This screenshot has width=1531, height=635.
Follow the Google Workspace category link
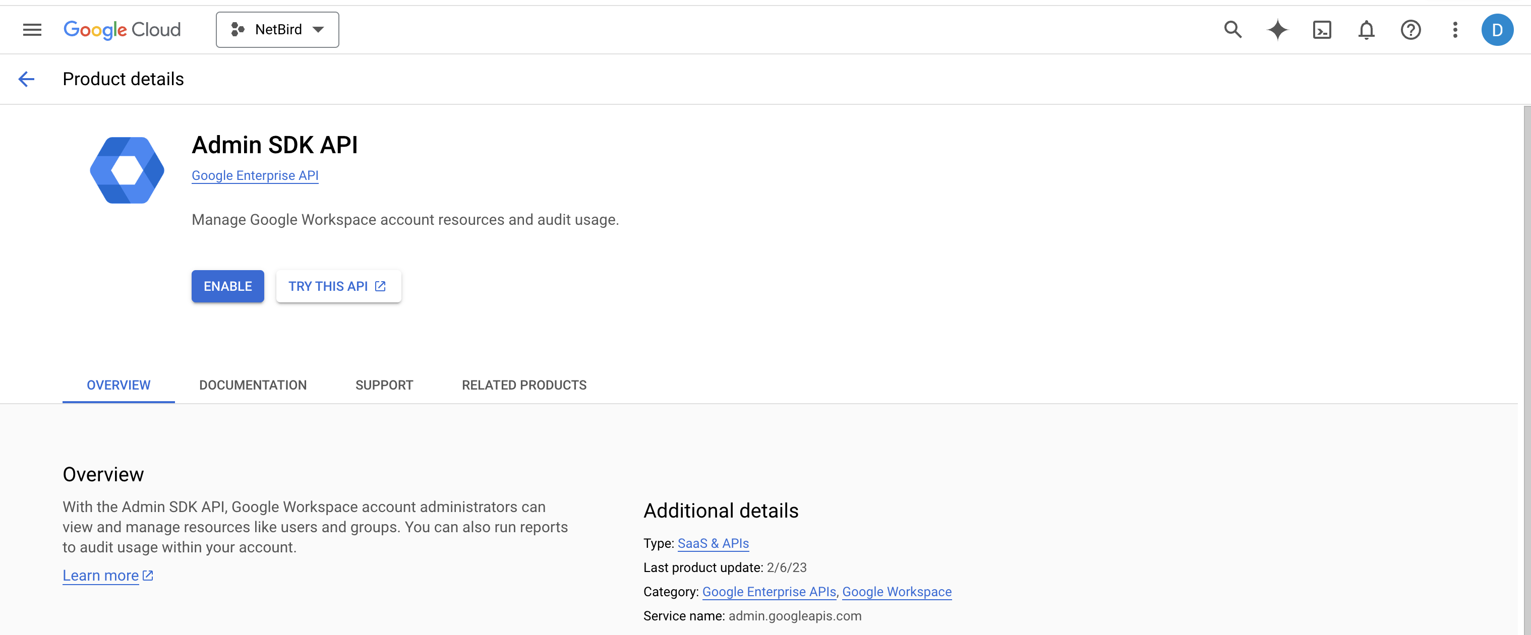click(897, 592)
